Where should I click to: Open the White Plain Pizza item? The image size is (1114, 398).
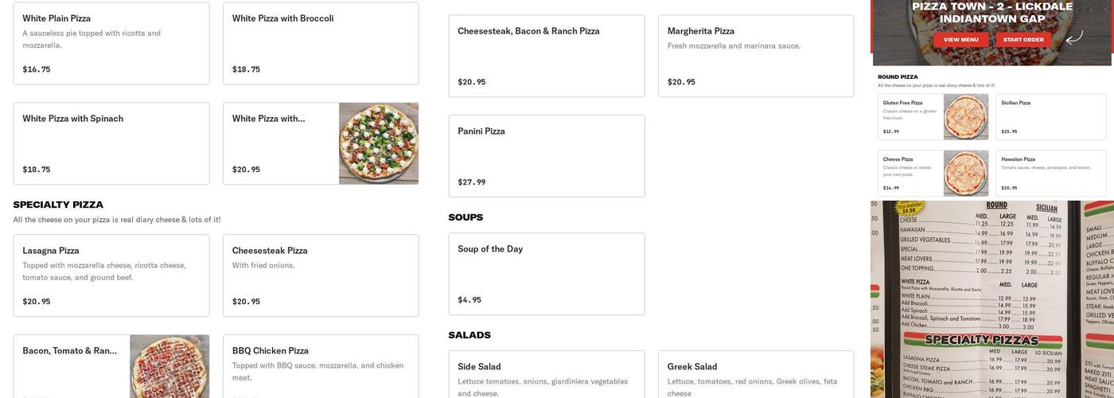tap(111, 43)
